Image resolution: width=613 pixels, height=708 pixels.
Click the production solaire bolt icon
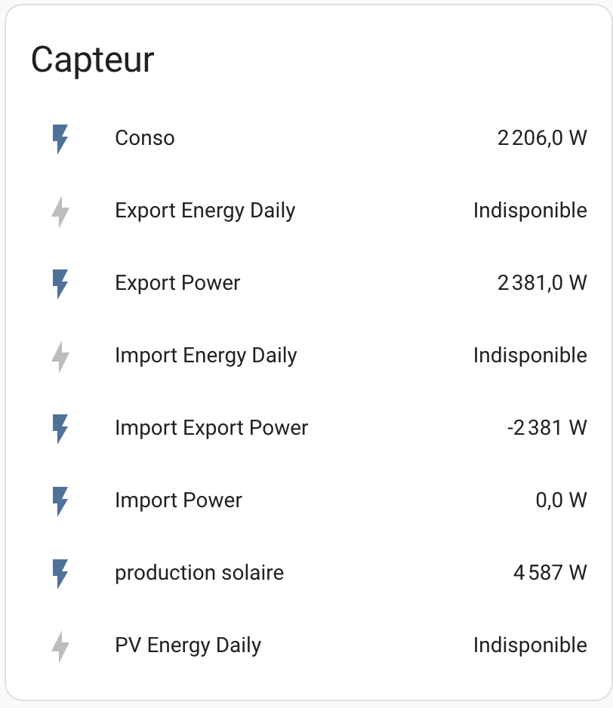pos(60,574)
